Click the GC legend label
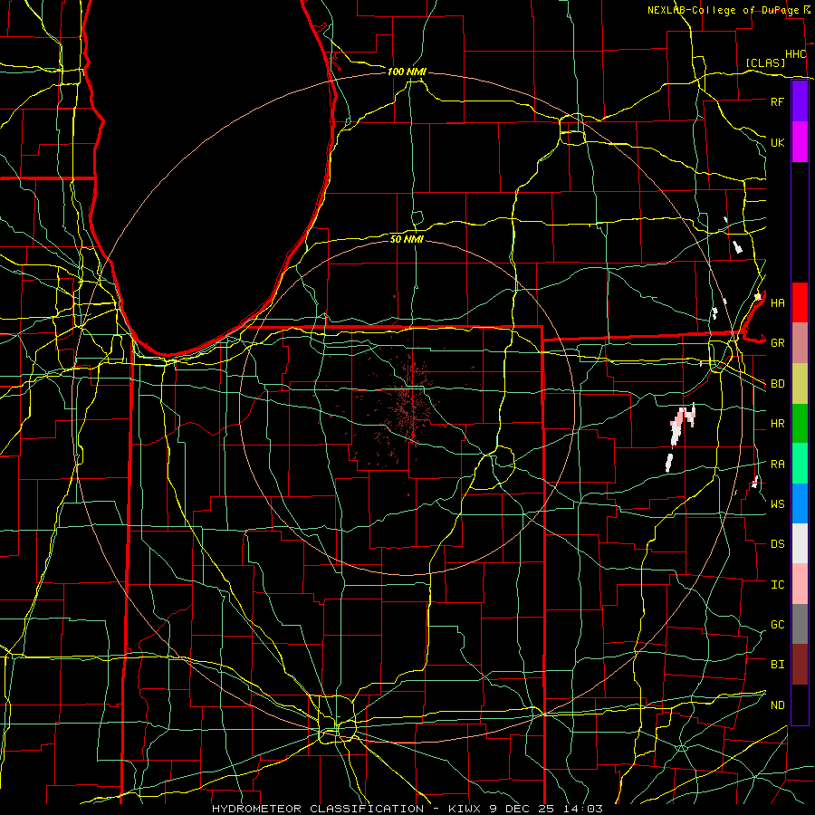 (x=777, y=625)
